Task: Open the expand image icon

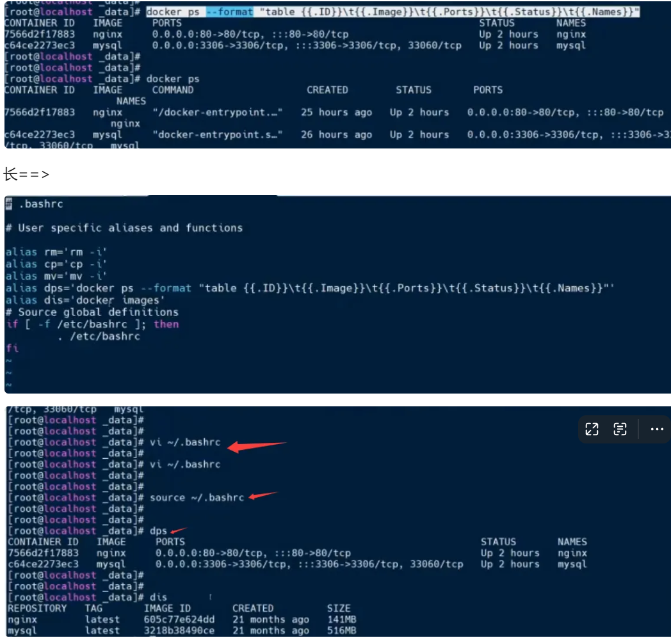Action: [592, 429]
